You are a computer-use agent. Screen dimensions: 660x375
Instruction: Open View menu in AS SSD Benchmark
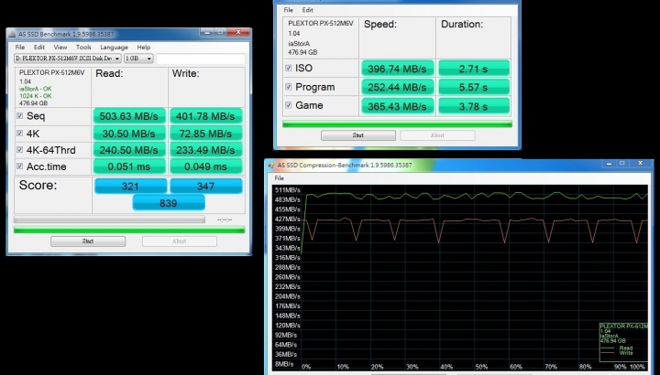pos(60,47)
